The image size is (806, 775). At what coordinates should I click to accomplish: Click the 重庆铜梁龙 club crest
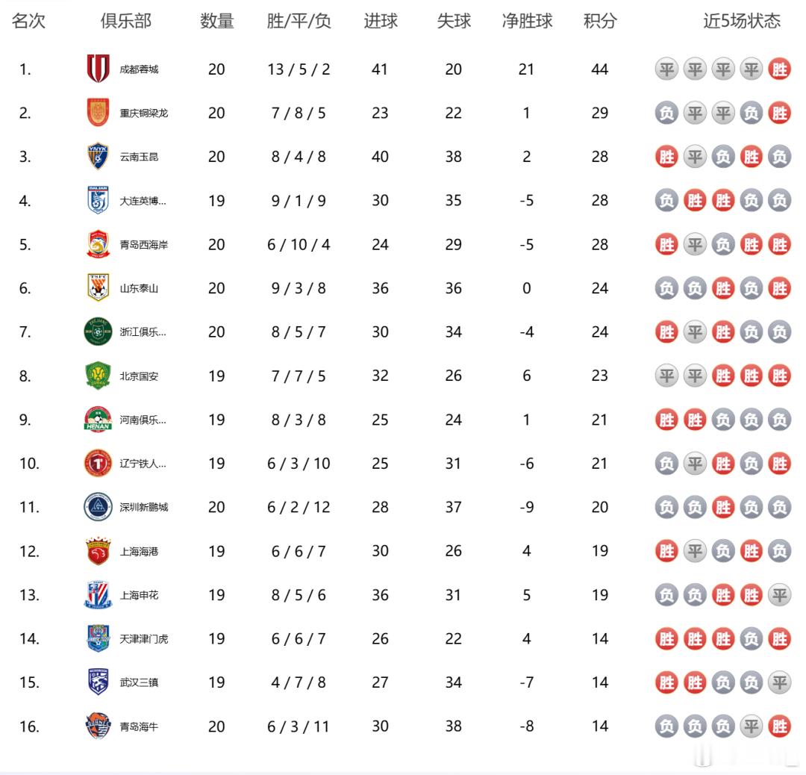click(99, 113)
